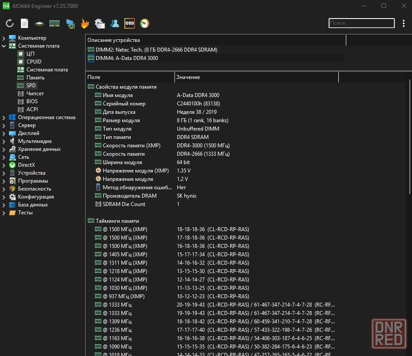
Task: Select the DIMM2 Netac Tech. device
Action: pos(156,50)
